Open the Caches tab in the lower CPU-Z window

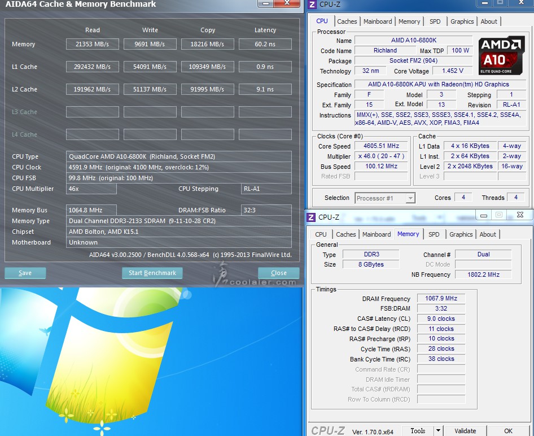[345, 234]
